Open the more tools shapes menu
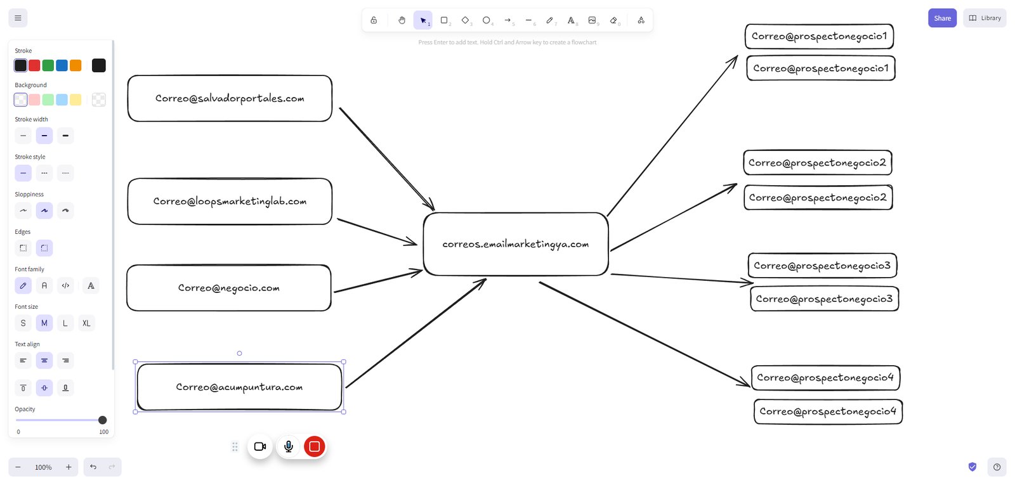1015x485 pixels. tap(641, 20)
